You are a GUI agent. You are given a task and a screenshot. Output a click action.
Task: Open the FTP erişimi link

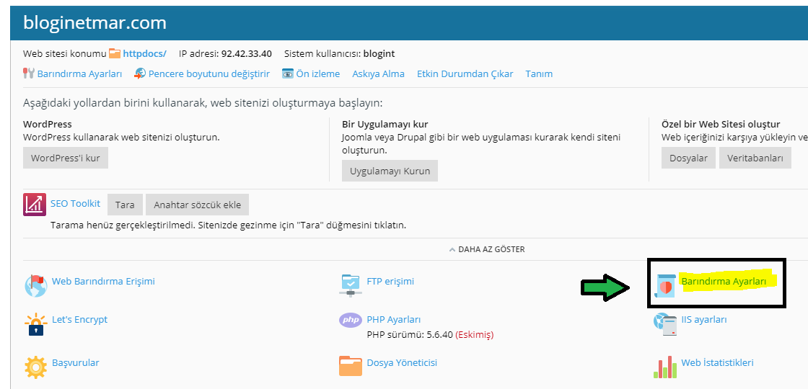390,282
